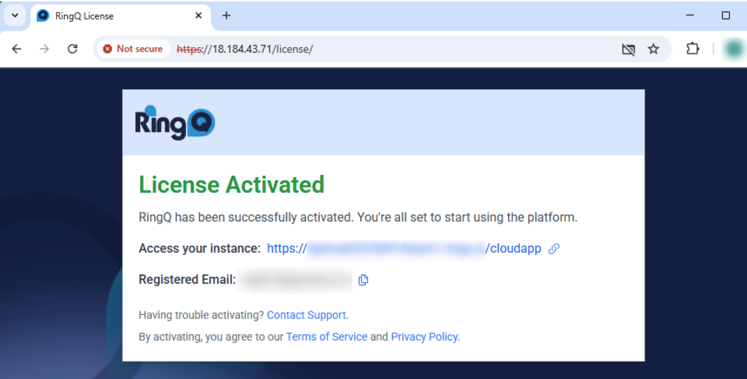This screenshot has width=747, height=379.
Task: Click the blocked camera icon in address bar
Action: click(629, 49)
